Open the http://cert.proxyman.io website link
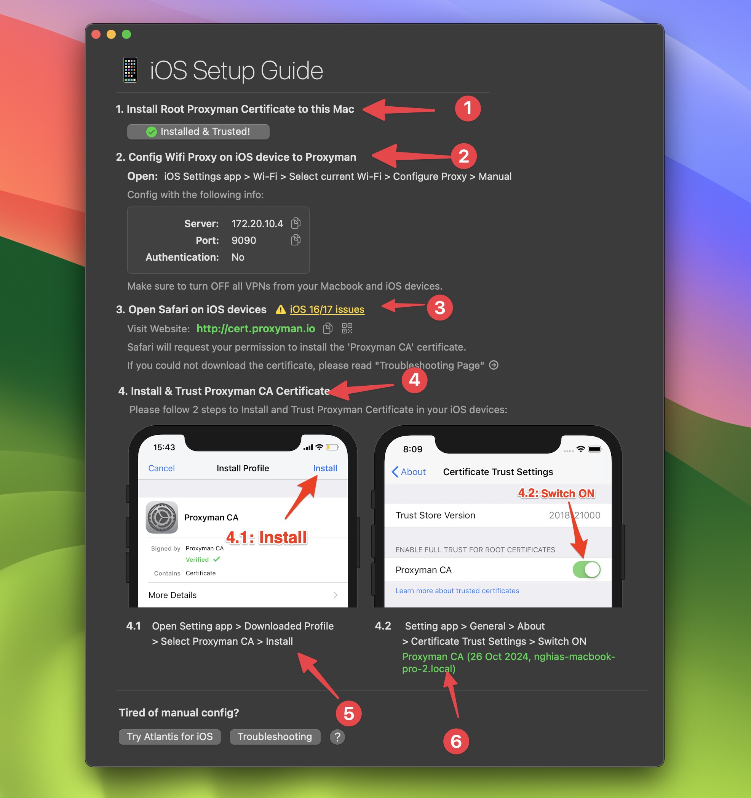 click(260, 328)
